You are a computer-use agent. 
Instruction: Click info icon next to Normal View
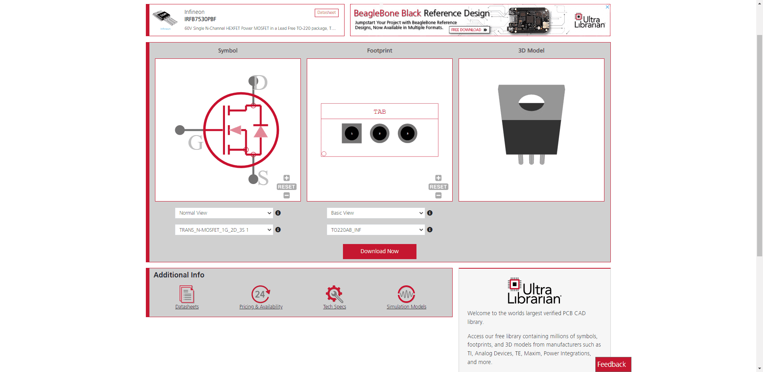[278, 213]
